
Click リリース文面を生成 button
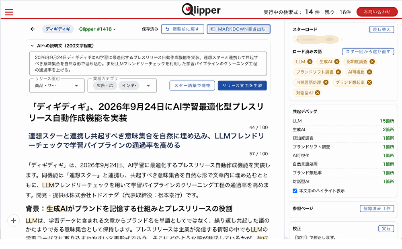tap(242, 85)
